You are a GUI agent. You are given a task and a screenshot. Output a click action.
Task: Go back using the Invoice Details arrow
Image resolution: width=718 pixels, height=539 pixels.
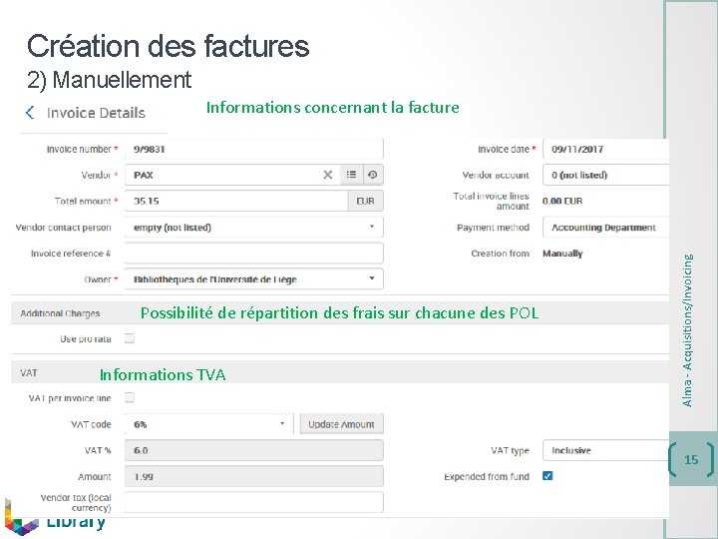(x=30, y=112)
